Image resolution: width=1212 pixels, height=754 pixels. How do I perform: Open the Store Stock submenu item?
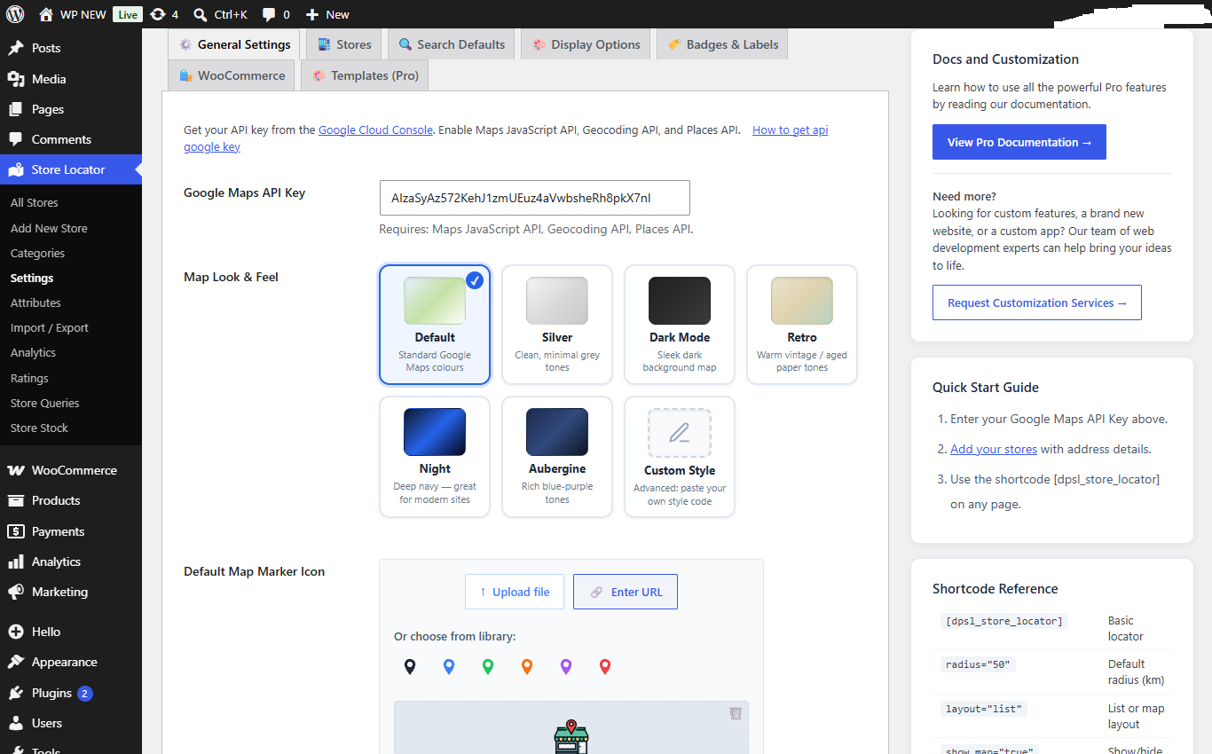click(39, 428)
